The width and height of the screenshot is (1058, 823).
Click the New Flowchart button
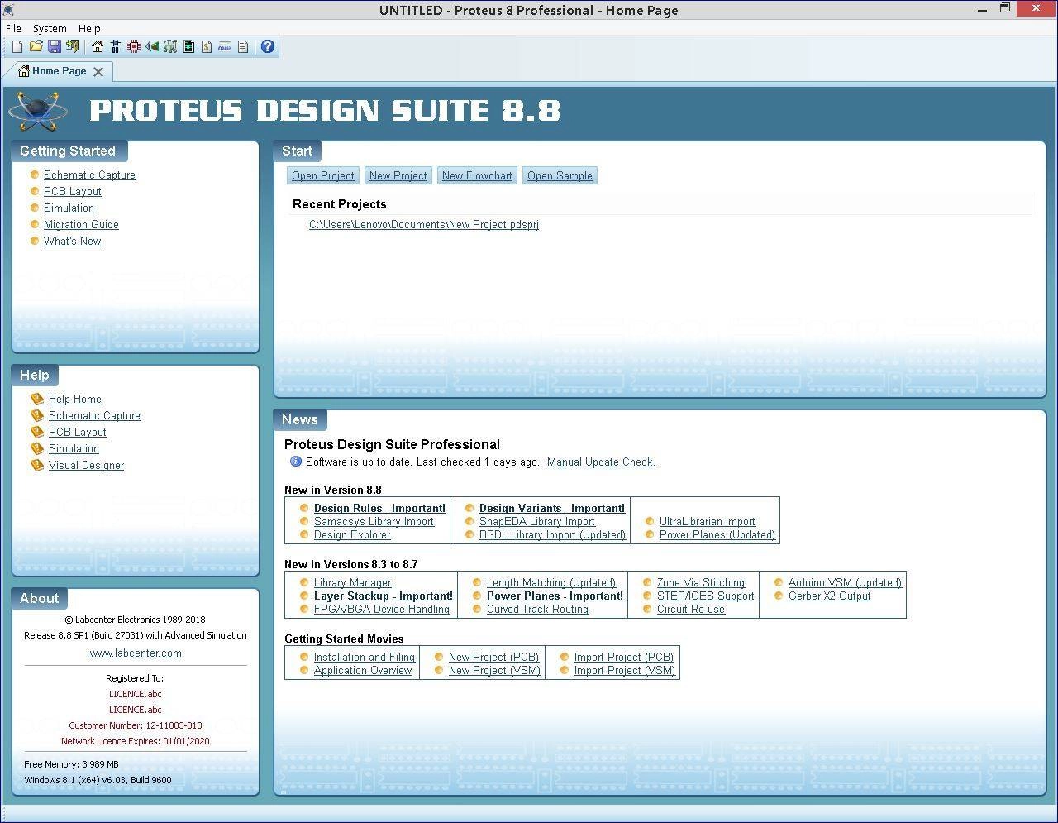477,175
